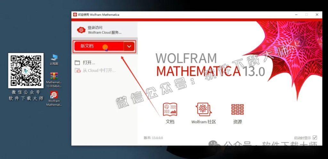Screen dimensions: 328x159
Task: Open the 文档 documentation book icon
Action: coord(170,110)
